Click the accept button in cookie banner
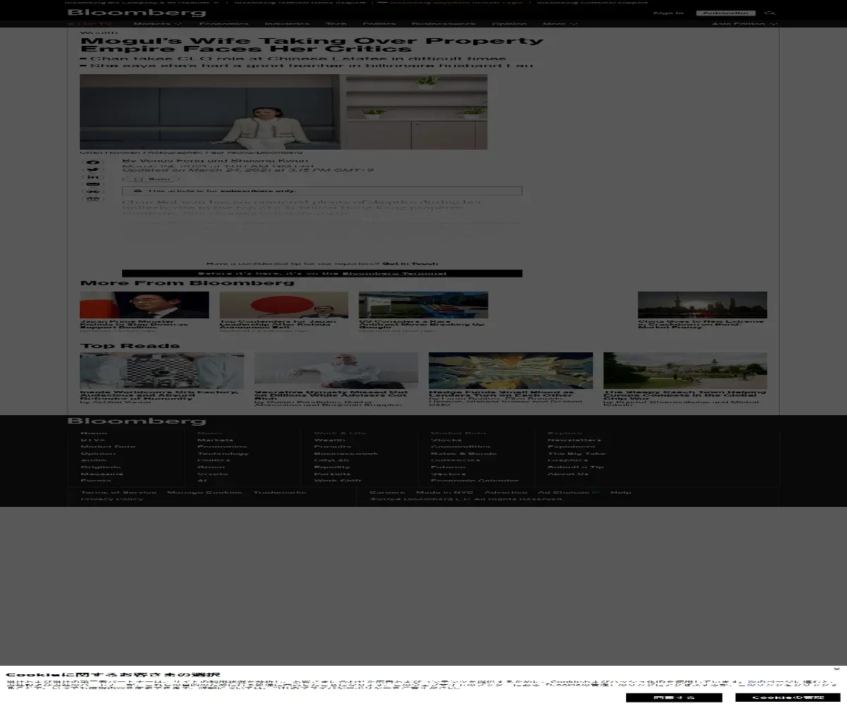The image size is (847, 706). pyautogui.click(x=674, y=698)
